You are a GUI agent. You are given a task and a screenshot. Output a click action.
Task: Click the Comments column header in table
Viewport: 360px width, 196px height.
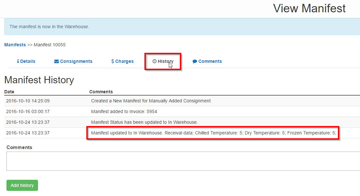[101, 92]
